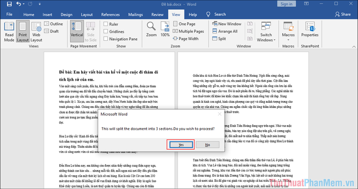Screen dimensions: 358x189
Task: Open the Macros dropdown arrow
Action: point(288,40)
